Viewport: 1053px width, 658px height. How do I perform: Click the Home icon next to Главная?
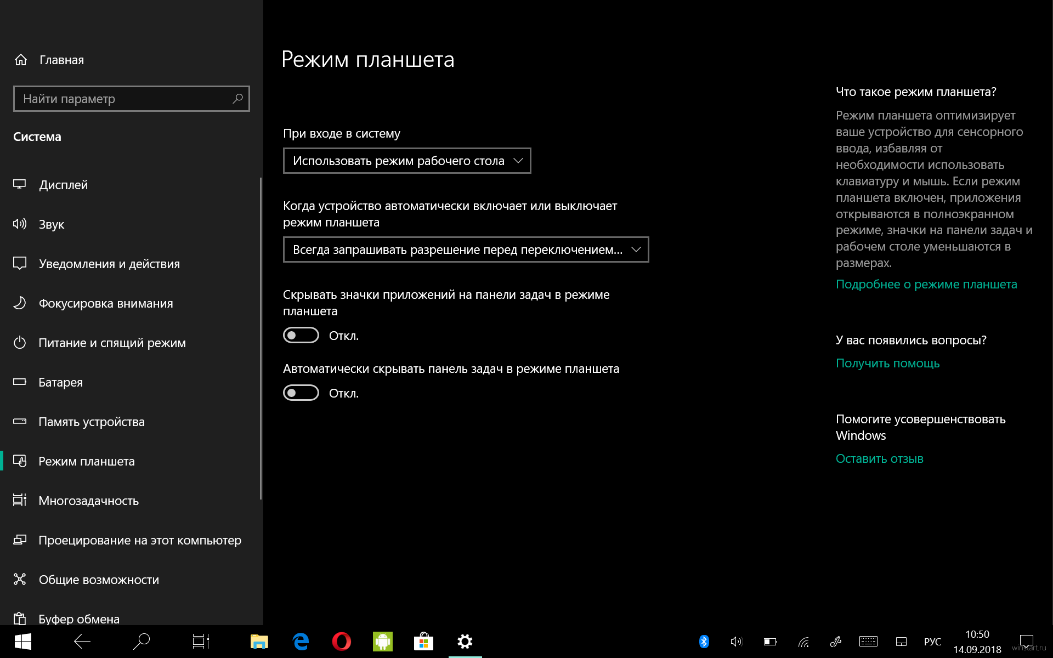[x=21, y=60]
